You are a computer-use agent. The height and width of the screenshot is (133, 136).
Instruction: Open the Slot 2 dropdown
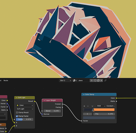pos(65,81)
